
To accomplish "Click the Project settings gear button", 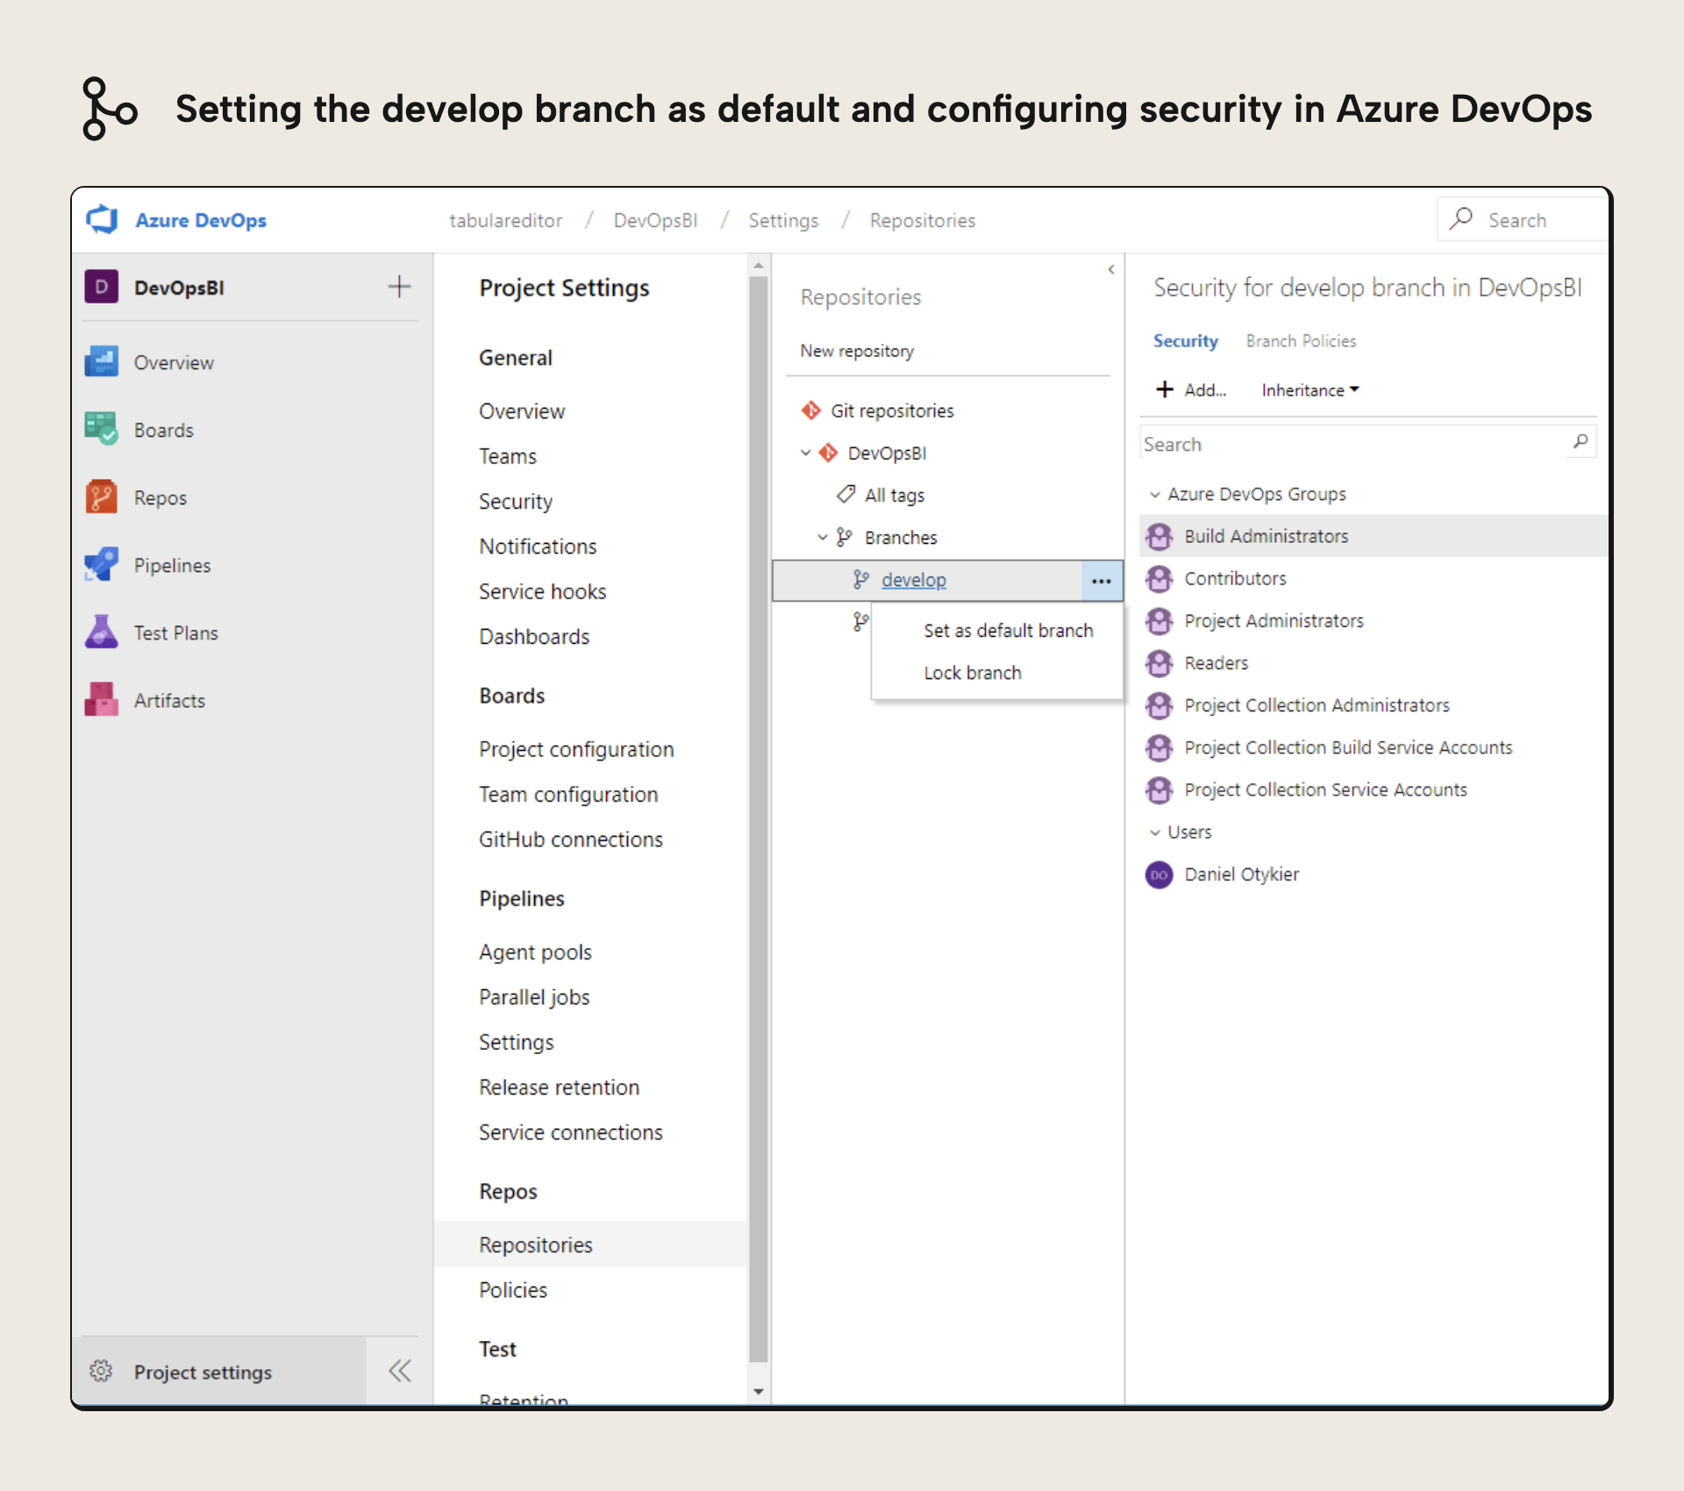I will 219,1371.
